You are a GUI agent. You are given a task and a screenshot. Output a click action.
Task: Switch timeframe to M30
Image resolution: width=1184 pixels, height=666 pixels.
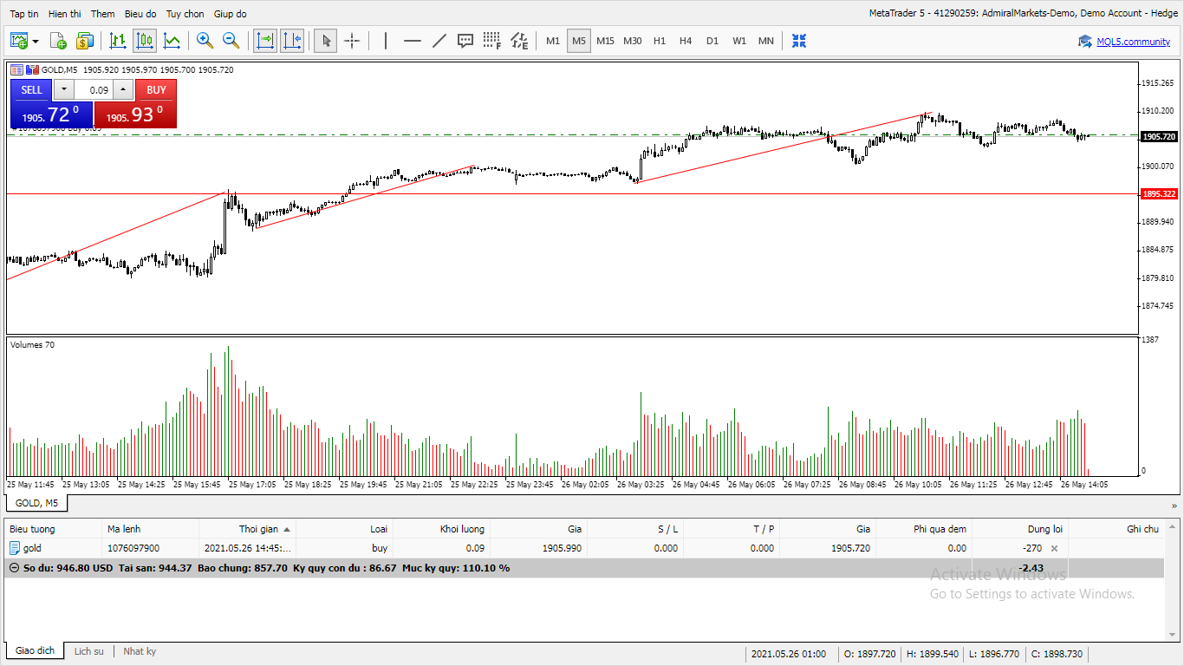pos(633,41)
